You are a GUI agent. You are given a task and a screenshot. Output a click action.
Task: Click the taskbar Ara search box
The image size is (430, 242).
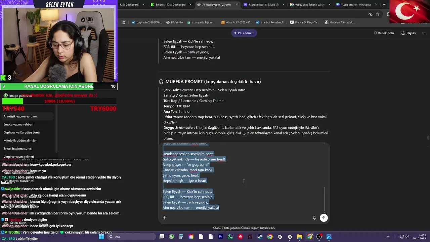(132, 237)
